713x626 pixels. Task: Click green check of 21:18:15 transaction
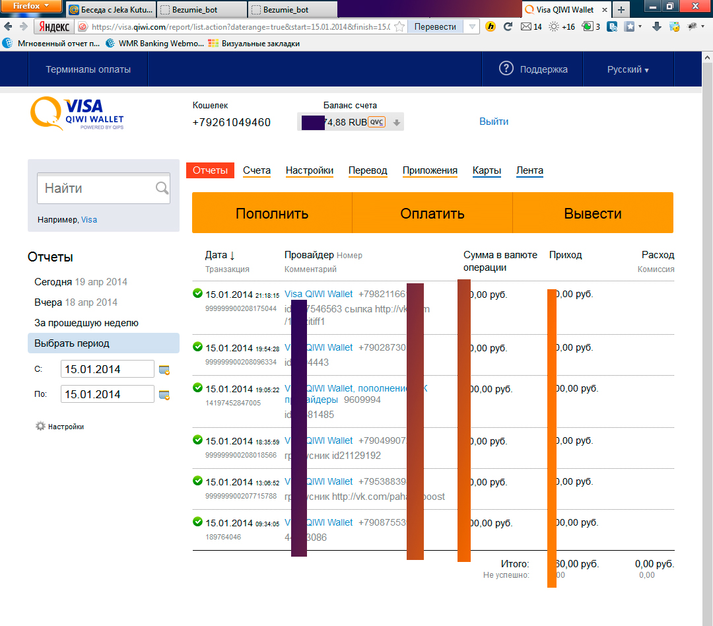197,293
